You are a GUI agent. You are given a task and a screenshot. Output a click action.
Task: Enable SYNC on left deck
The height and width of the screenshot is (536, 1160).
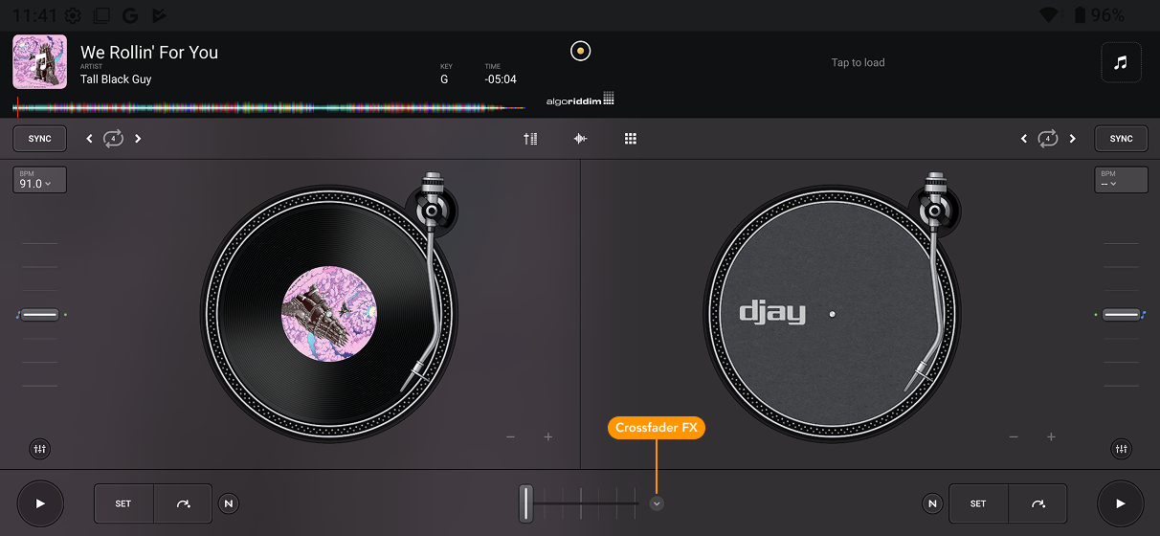pos(39,139)
